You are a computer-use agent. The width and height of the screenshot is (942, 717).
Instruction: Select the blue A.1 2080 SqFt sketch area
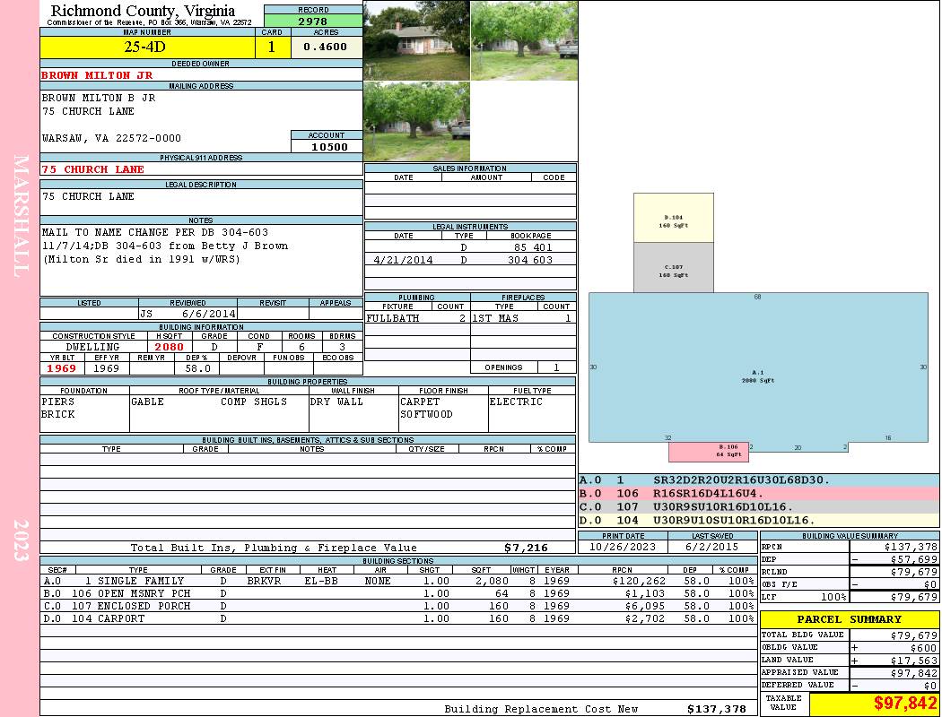point(758,367)
